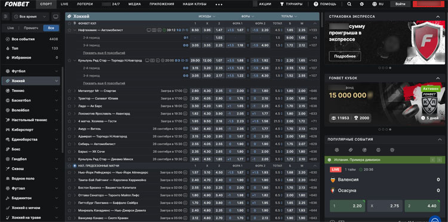Favorite the Металлург Мг — Спартак match star
Screen dimensions: 448x222
69,91
